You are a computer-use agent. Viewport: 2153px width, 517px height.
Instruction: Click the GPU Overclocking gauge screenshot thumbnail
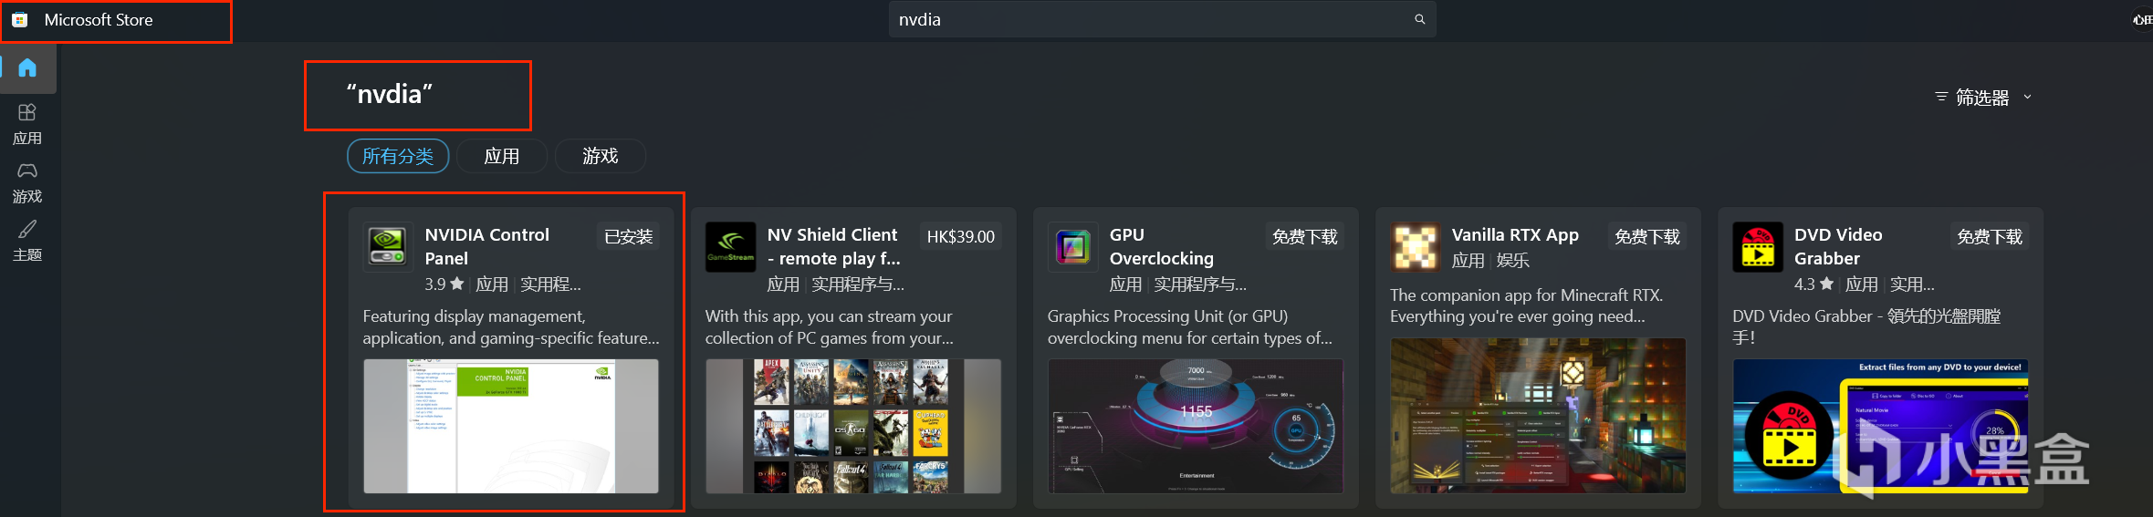tap(1196, 426)
